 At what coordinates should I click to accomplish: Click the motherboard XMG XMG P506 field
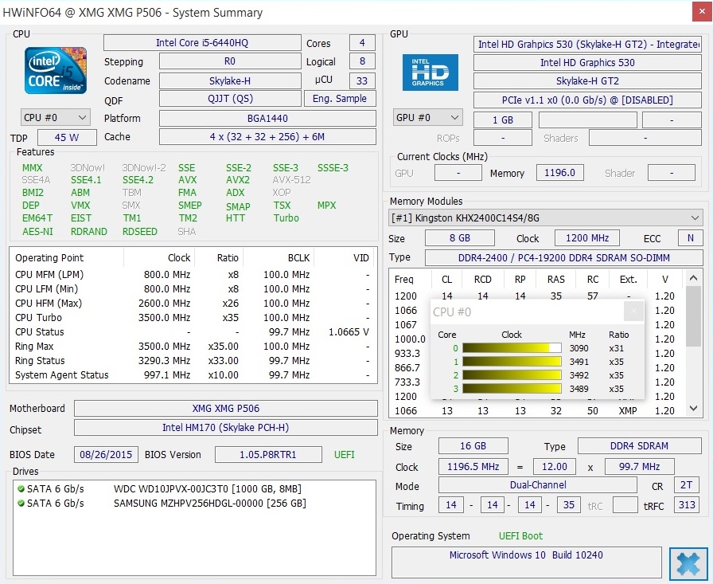[x=226, y=408]
